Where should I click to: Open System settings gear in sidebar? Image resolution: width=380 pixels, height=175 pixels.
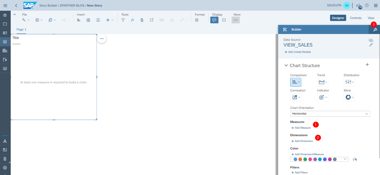coord(5,168)
